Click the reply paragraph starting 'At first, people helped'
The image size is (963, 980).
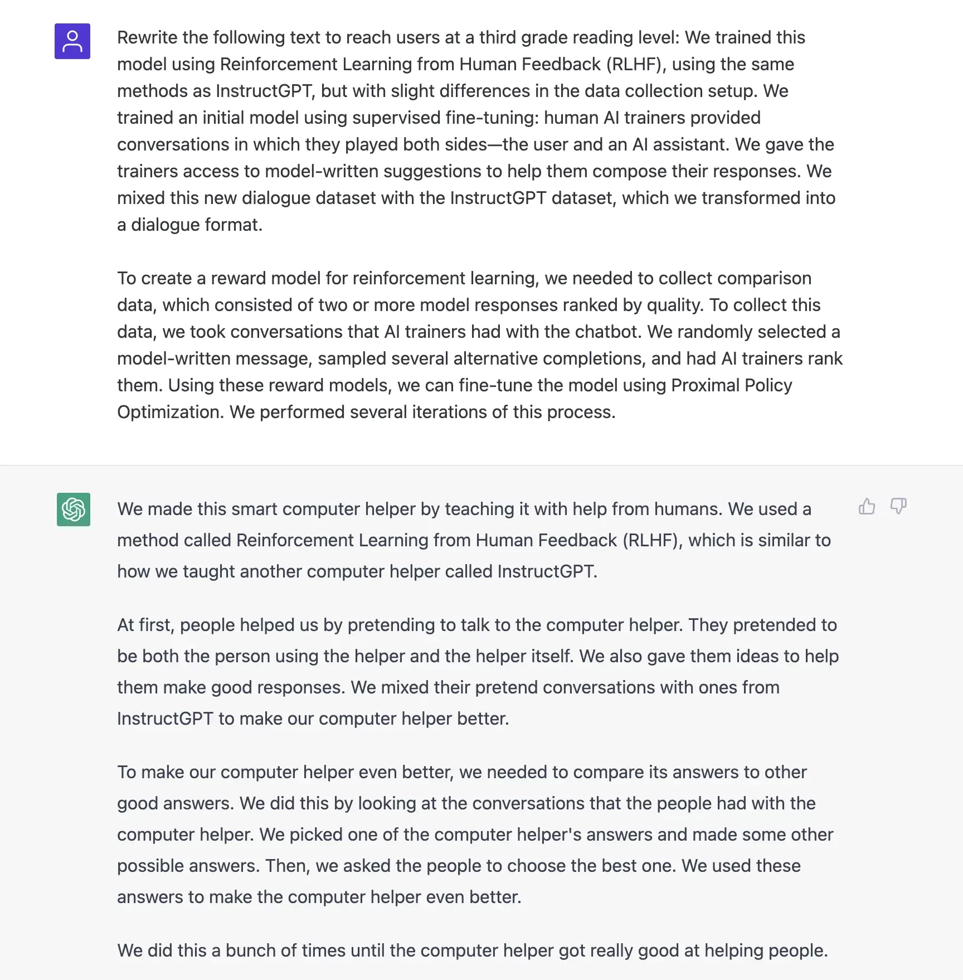pos(478,672)
